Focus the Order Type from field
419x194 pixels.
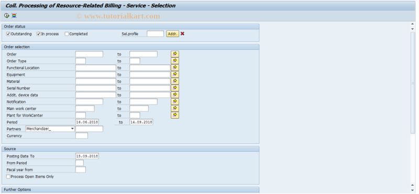click(81, 61)
